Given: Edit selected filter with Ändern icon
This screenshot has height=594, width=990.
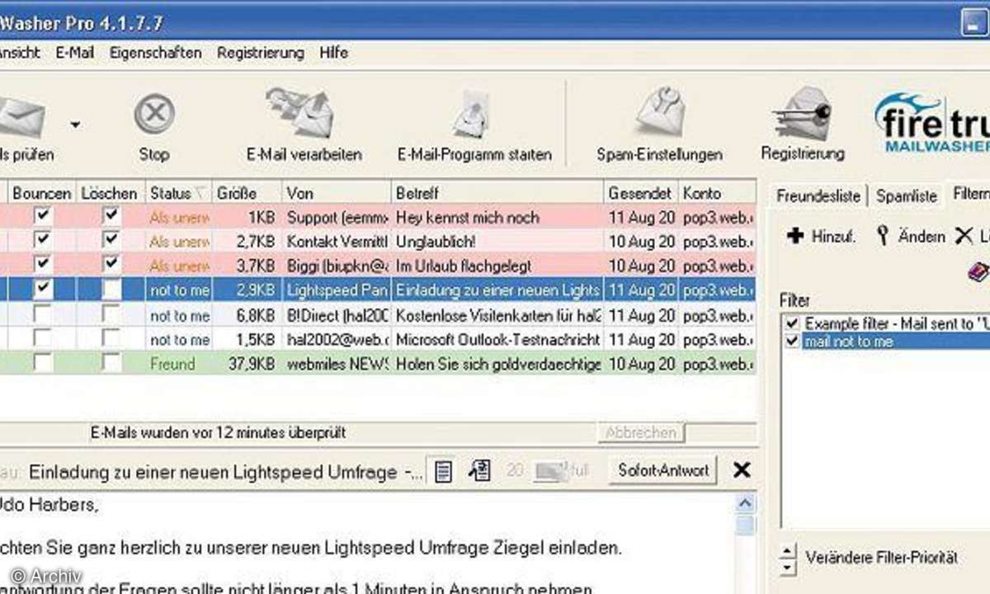Looking at the screenshot, I should pyautogui.click(x=884, y=236).
